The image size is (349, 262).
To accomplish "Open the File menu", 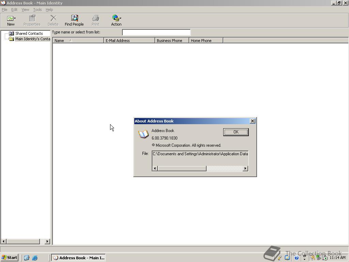I will tap(4, 10).
